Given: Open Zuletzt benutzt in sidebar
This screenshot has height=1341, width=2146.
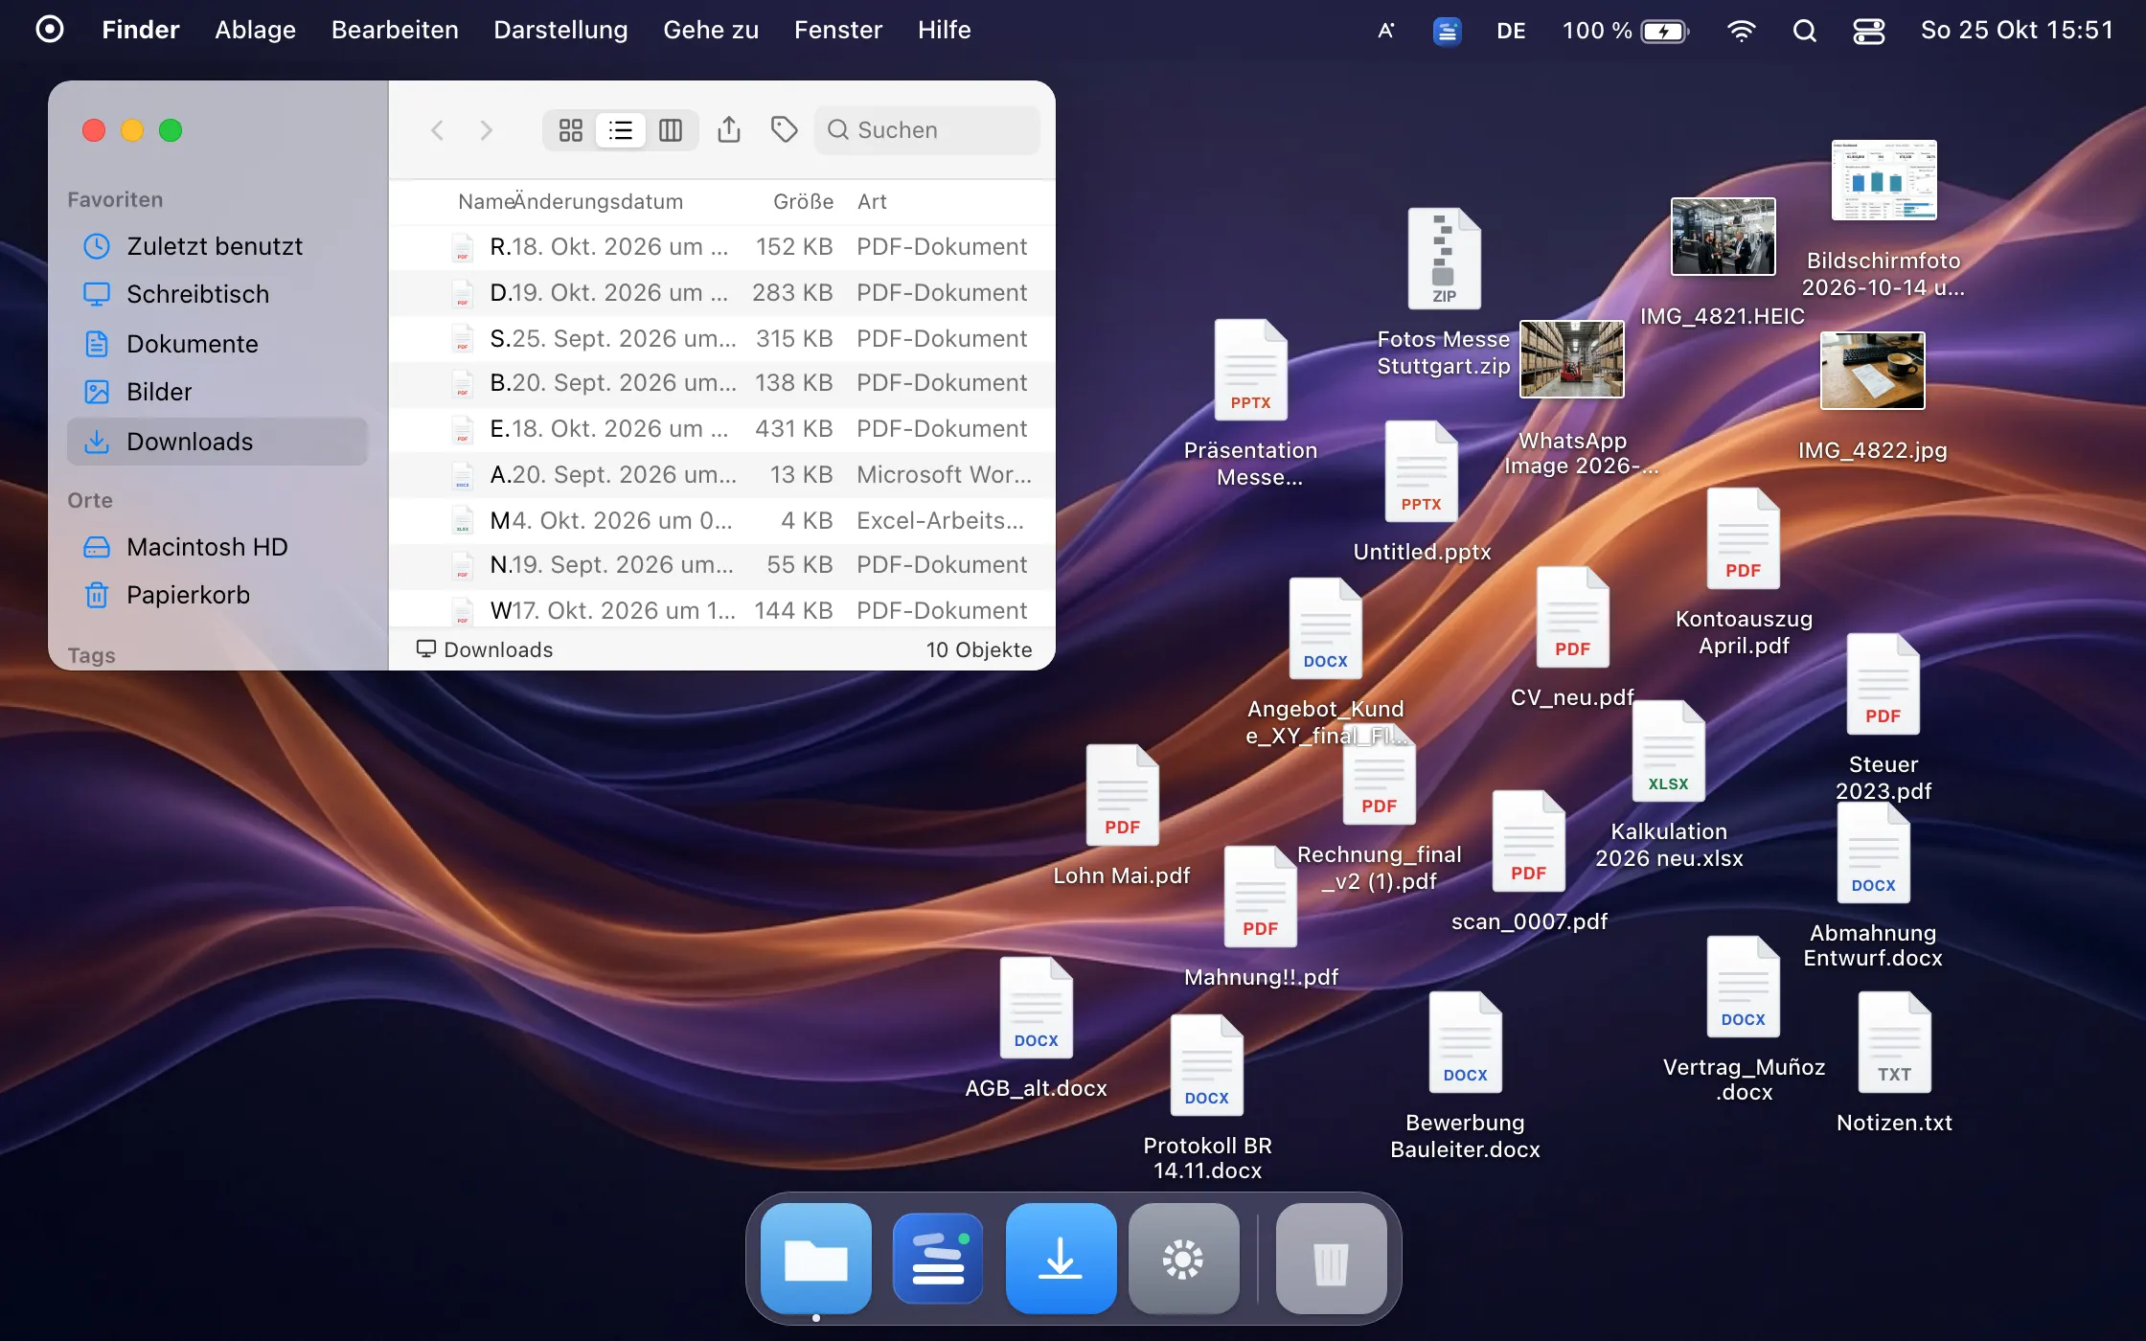Looking at the screenshot, I should 217,246.
